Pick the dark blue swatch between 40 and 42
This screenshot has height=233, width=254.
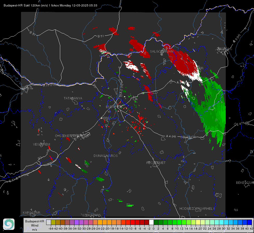coord(250,222)
